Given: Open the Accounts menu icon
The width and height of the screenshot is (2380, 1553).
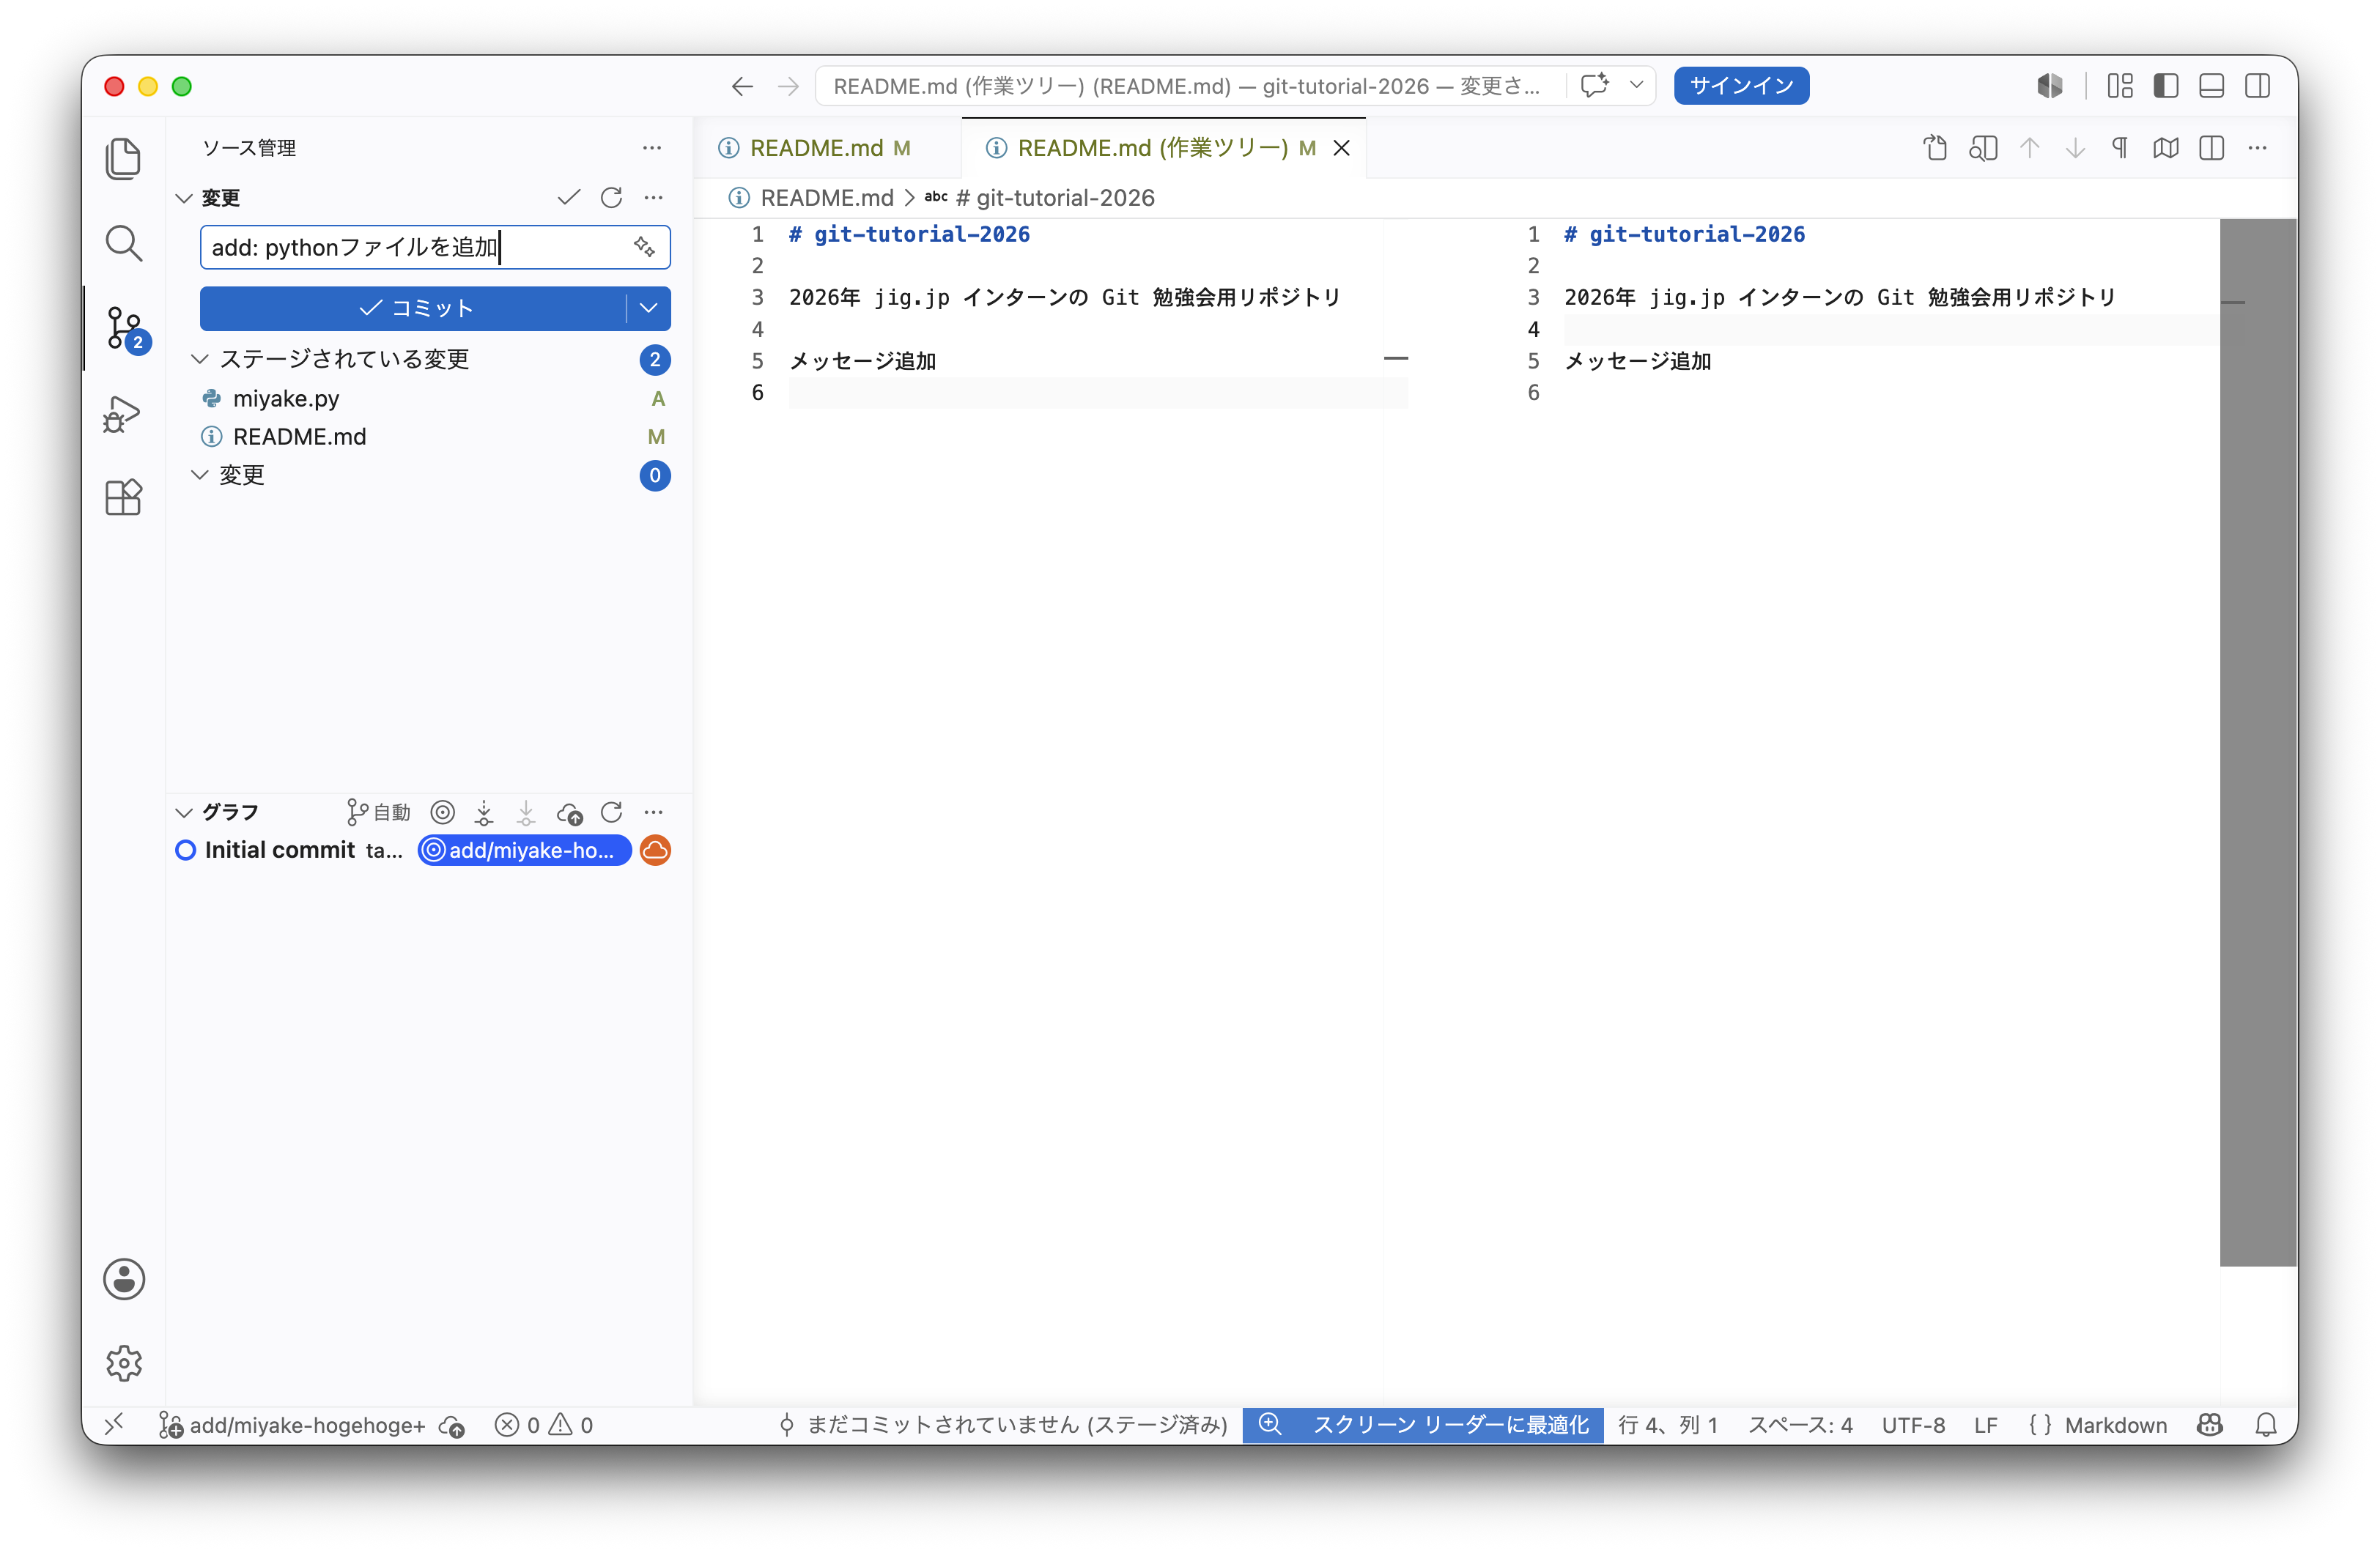Looking at the screenshot, I should tap(124, 1279).
